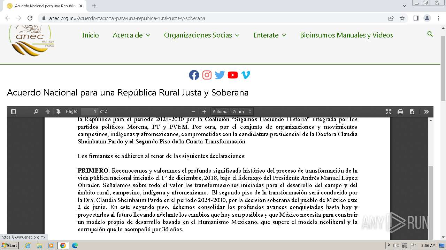Open the Chrome profile icon
The height and width of the screenshot is (250, 446).
point(427,18)
